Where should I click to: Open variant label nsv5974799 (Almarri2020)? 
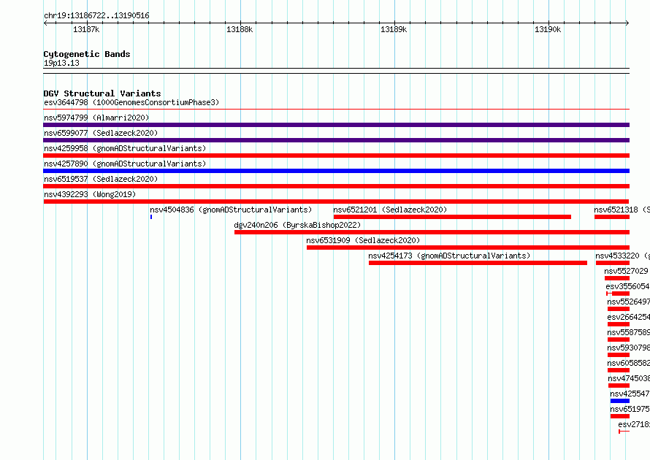coord(96,118)
